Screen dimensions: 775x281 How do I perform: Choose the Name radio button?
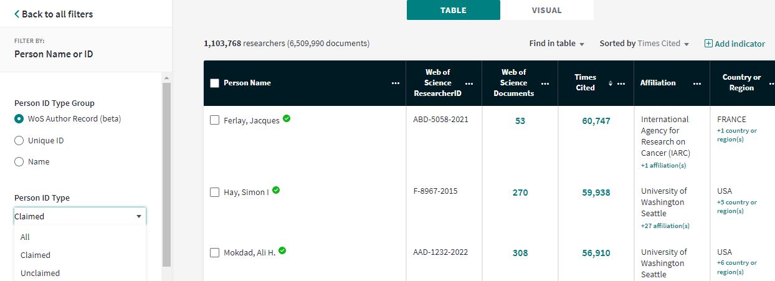coord(19,162)
